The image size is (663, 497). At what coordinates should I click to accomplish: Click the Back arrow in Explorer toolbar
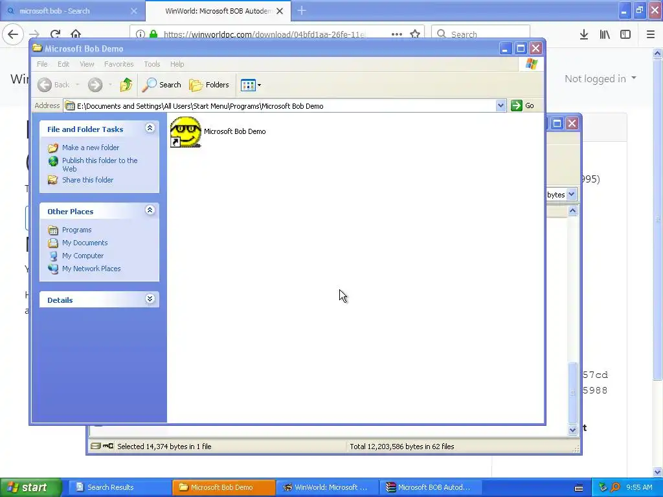[x=45, y=85]
